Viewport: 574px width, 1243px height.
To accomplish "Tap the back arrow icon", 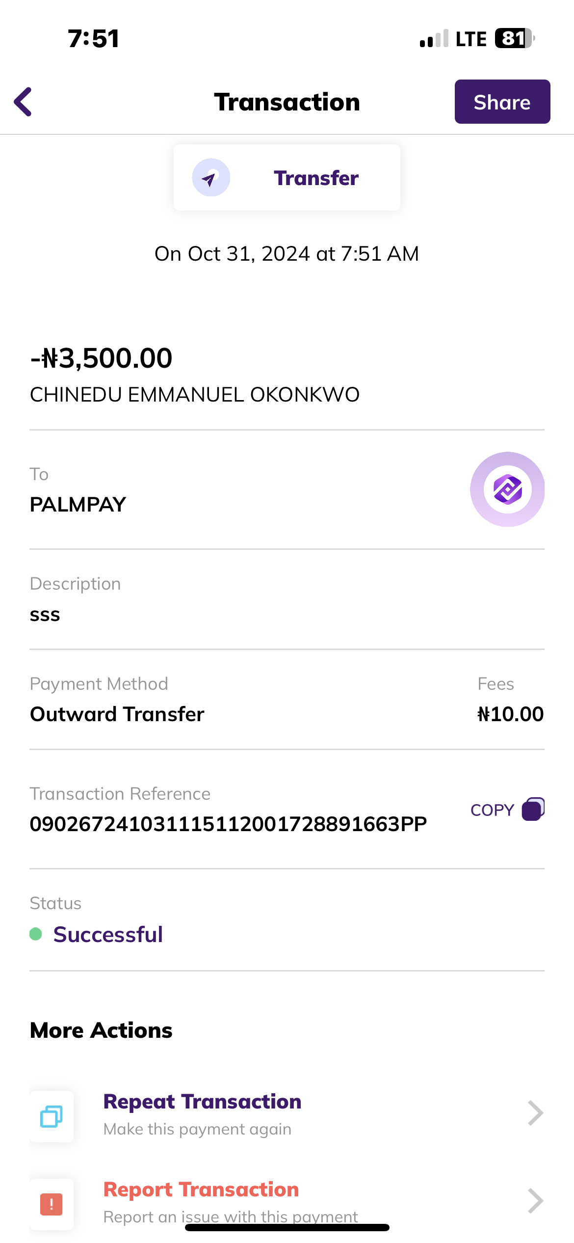I will pos(23,102).
